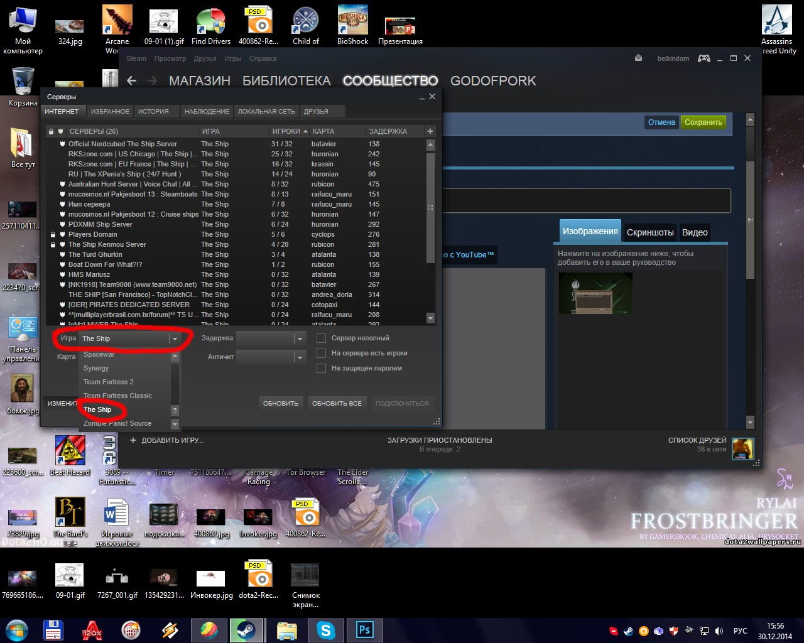Select the Find Drivers desktop icon
Viewport: 804px width, 643px height.
211,25
